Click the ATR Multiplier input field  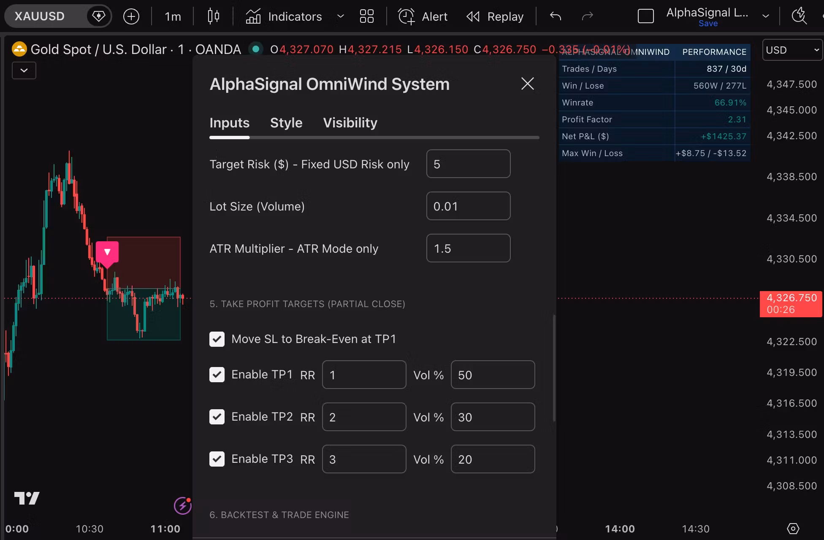468,248
